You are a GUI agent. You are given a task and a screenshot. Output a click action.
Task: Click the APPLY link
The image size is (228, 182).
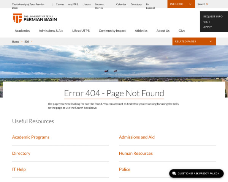click(x=207, y=27)
